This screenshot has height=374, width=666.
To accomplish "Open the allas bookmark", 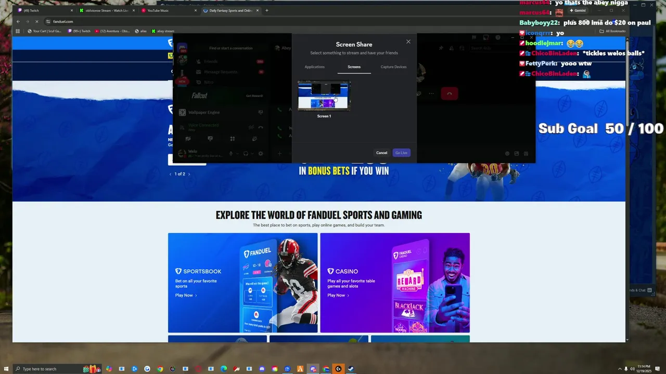I will [141, 31].
